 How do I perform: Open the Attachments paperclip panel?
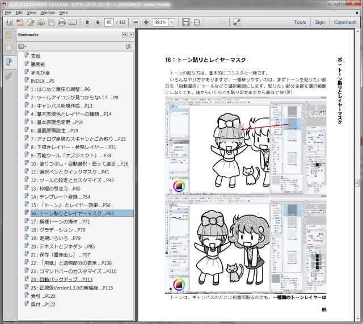(9, 75)
